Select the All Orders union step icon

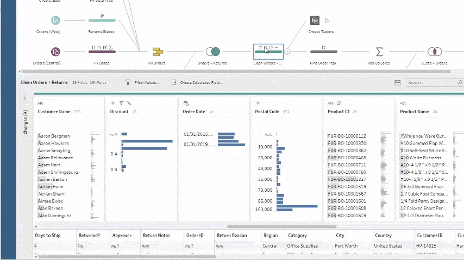158,52
